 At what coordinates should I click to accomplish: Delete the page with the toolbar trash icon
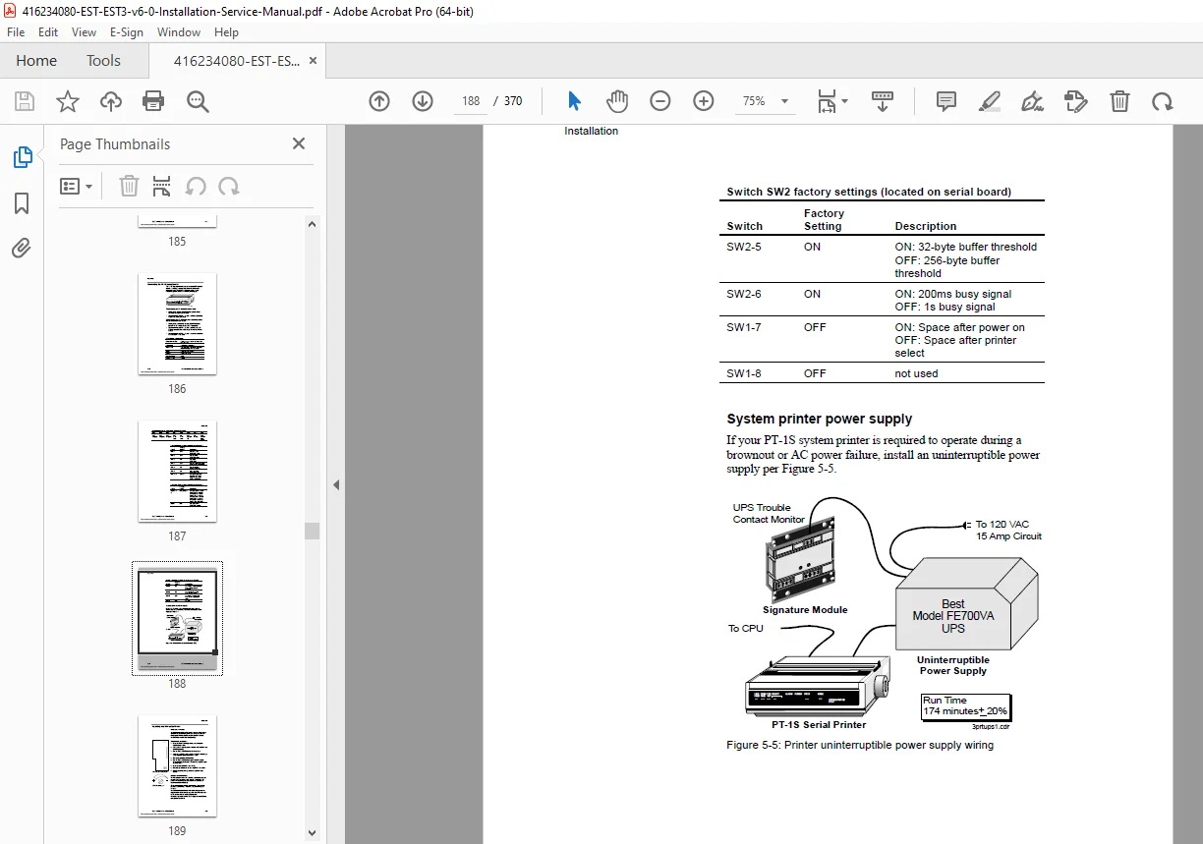1119,101
